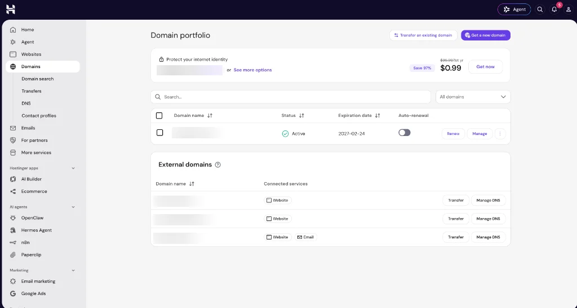Click See more options link

tap(252, 70)
